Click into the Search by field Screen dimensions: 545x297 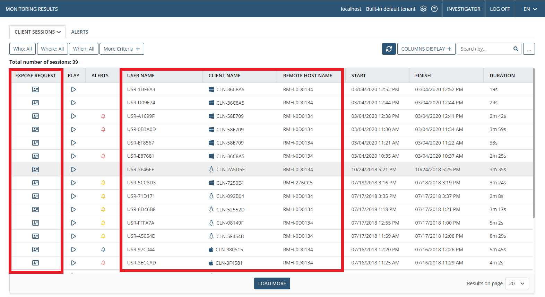tap(484, 49)
